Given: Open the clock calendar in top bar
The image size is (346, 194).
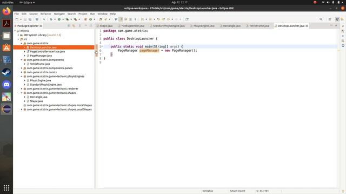Looking at the screenshot, I should (179, 2).
